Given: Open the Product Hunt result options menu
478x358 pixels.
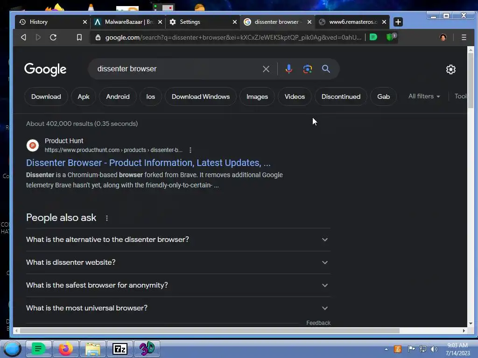Looking at the screenshot, I should 190,150.
